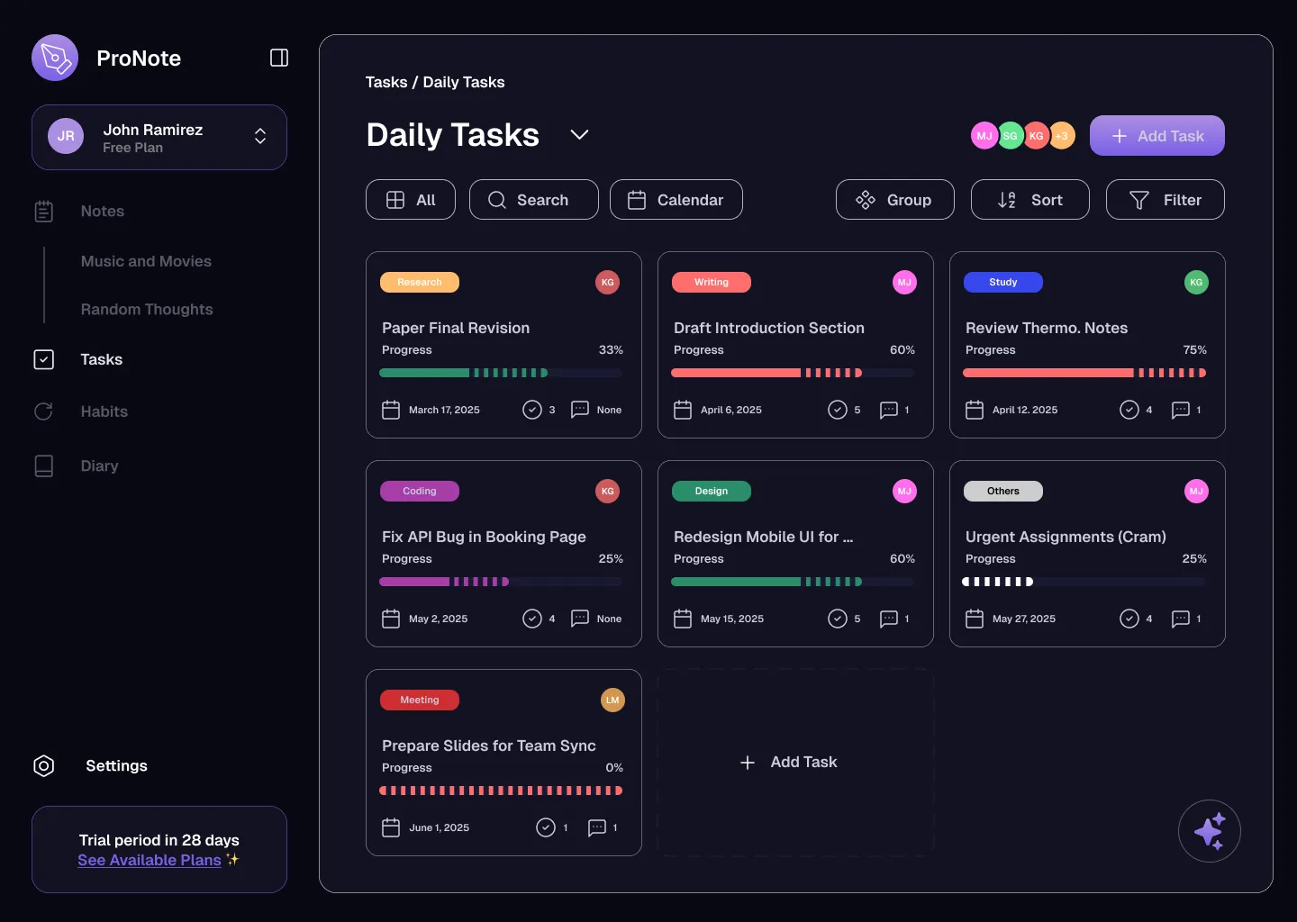Image resolution: width=1297 pixels, height=922 pixels.
Task: Click comment icon on Fix API Bug card
Action: (x=580, y=619)
